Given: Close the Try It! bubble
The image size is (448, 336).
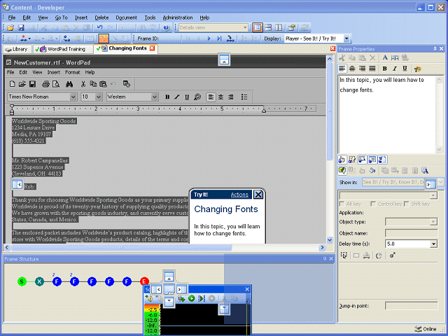Looking at the screenshot, I should tap(258, 195).
